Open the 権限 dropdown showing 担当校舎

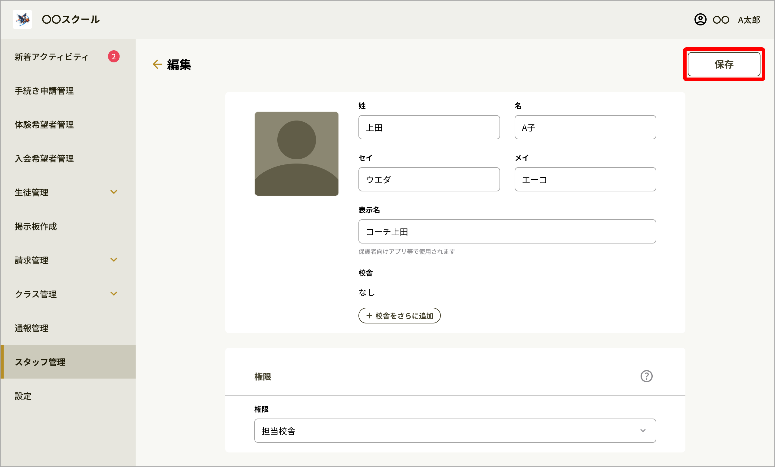[455, 430]
